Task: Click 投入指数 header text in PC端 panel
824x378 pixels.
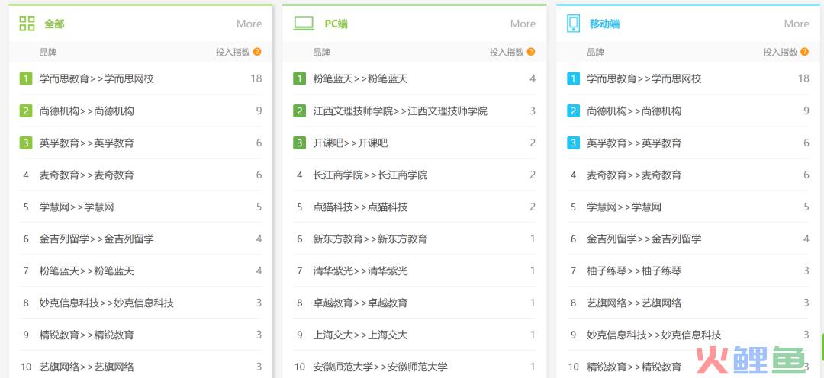Action: click(507, 52)
